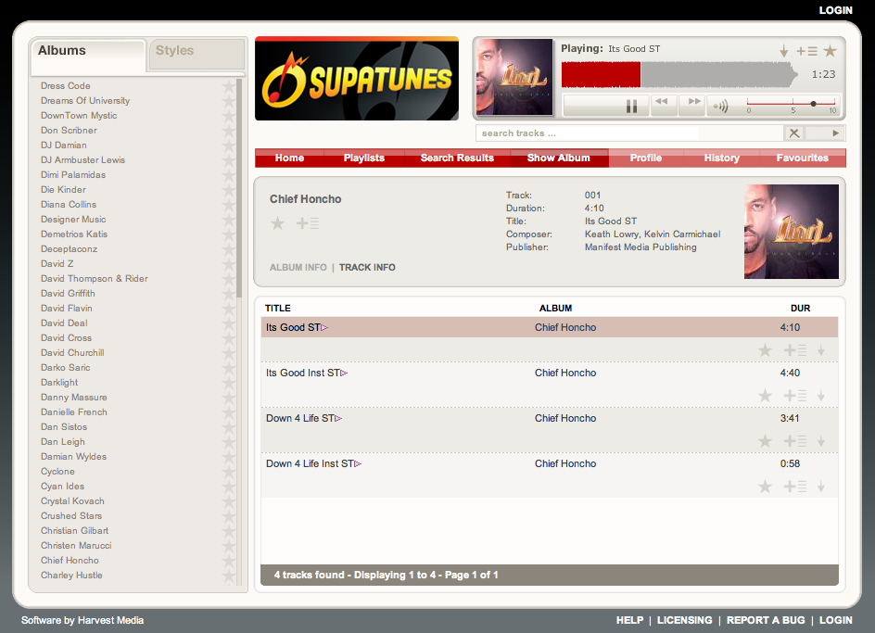Open the History tab

(x=721, y=158)
